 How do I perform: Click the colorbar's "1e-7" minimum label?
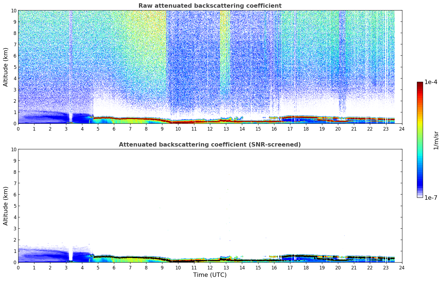click(x=431, y=198)
